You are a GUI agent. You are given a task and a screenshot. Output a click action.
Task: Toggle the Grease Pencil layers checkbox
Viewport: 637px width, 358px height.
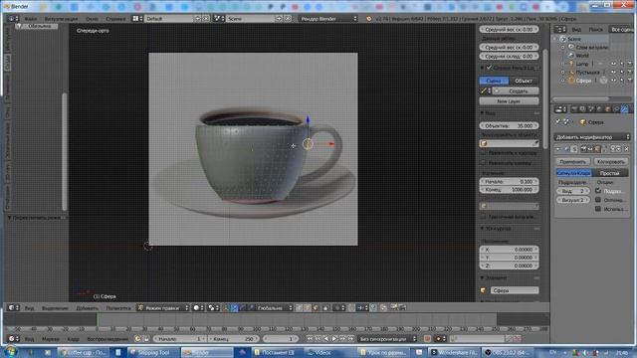coord(489,68)
